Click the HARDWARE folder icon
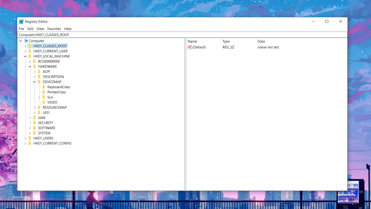371x209 pixels. pos(34,66)
